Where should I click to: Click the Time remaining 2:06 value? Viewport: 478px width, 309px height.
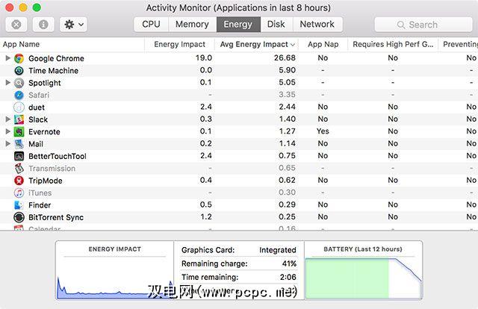tap(288, 277)
